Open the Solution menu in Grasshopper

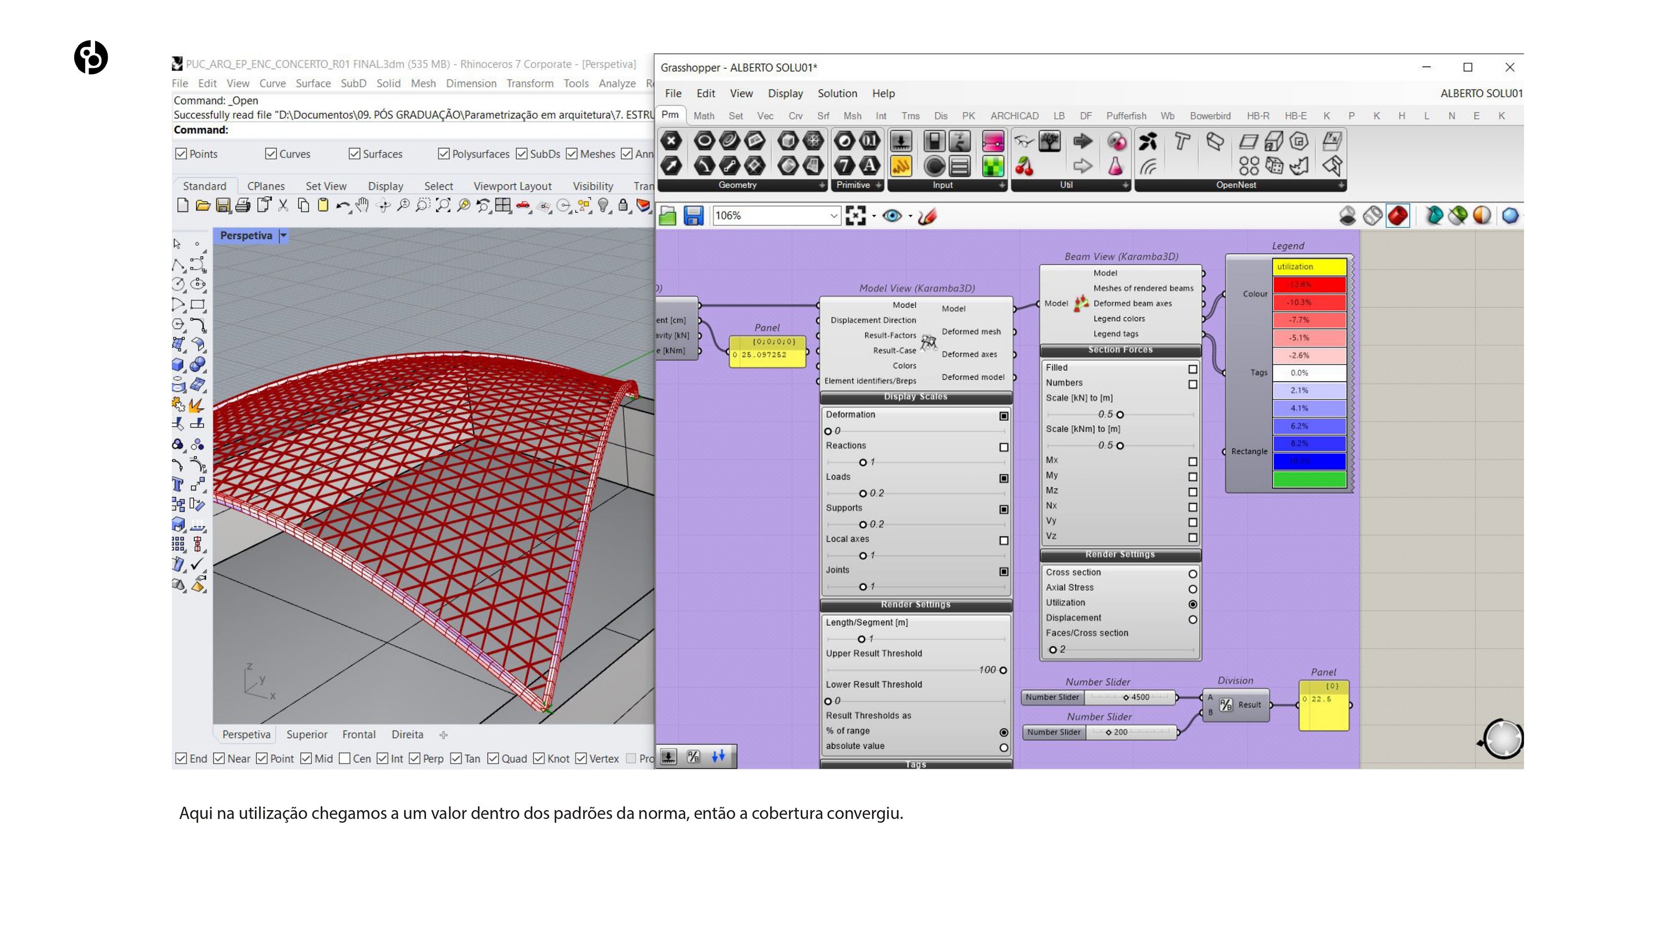(x=837, y=94)
